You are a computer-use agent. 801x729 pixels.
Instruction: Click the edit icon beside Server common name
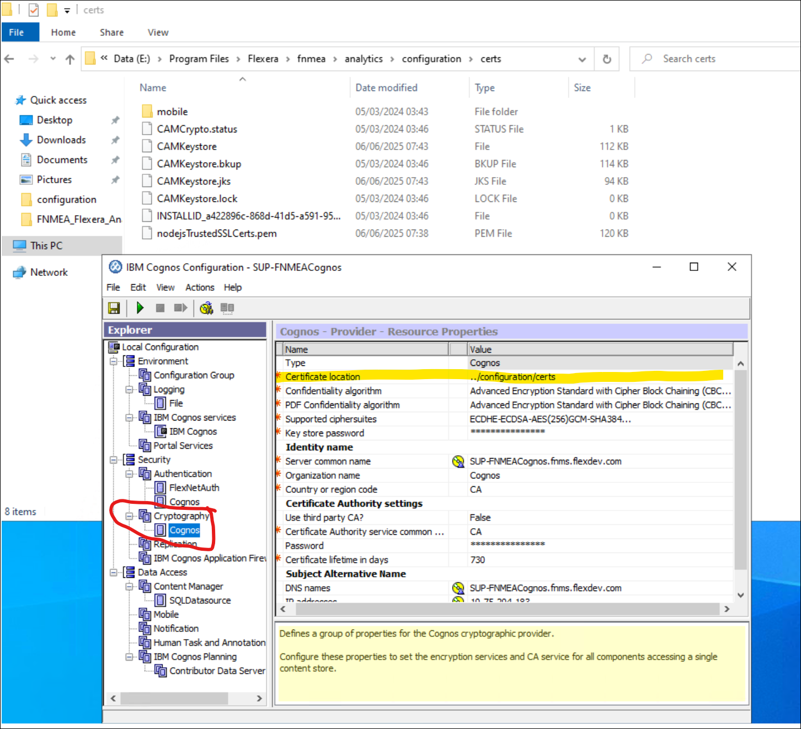[x=458, y=461]
